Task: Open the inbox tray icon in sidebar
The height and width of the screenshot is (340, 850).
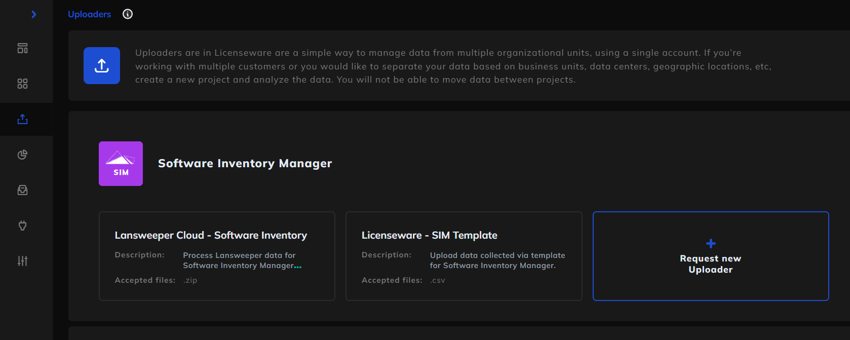Action: [22, 190]
